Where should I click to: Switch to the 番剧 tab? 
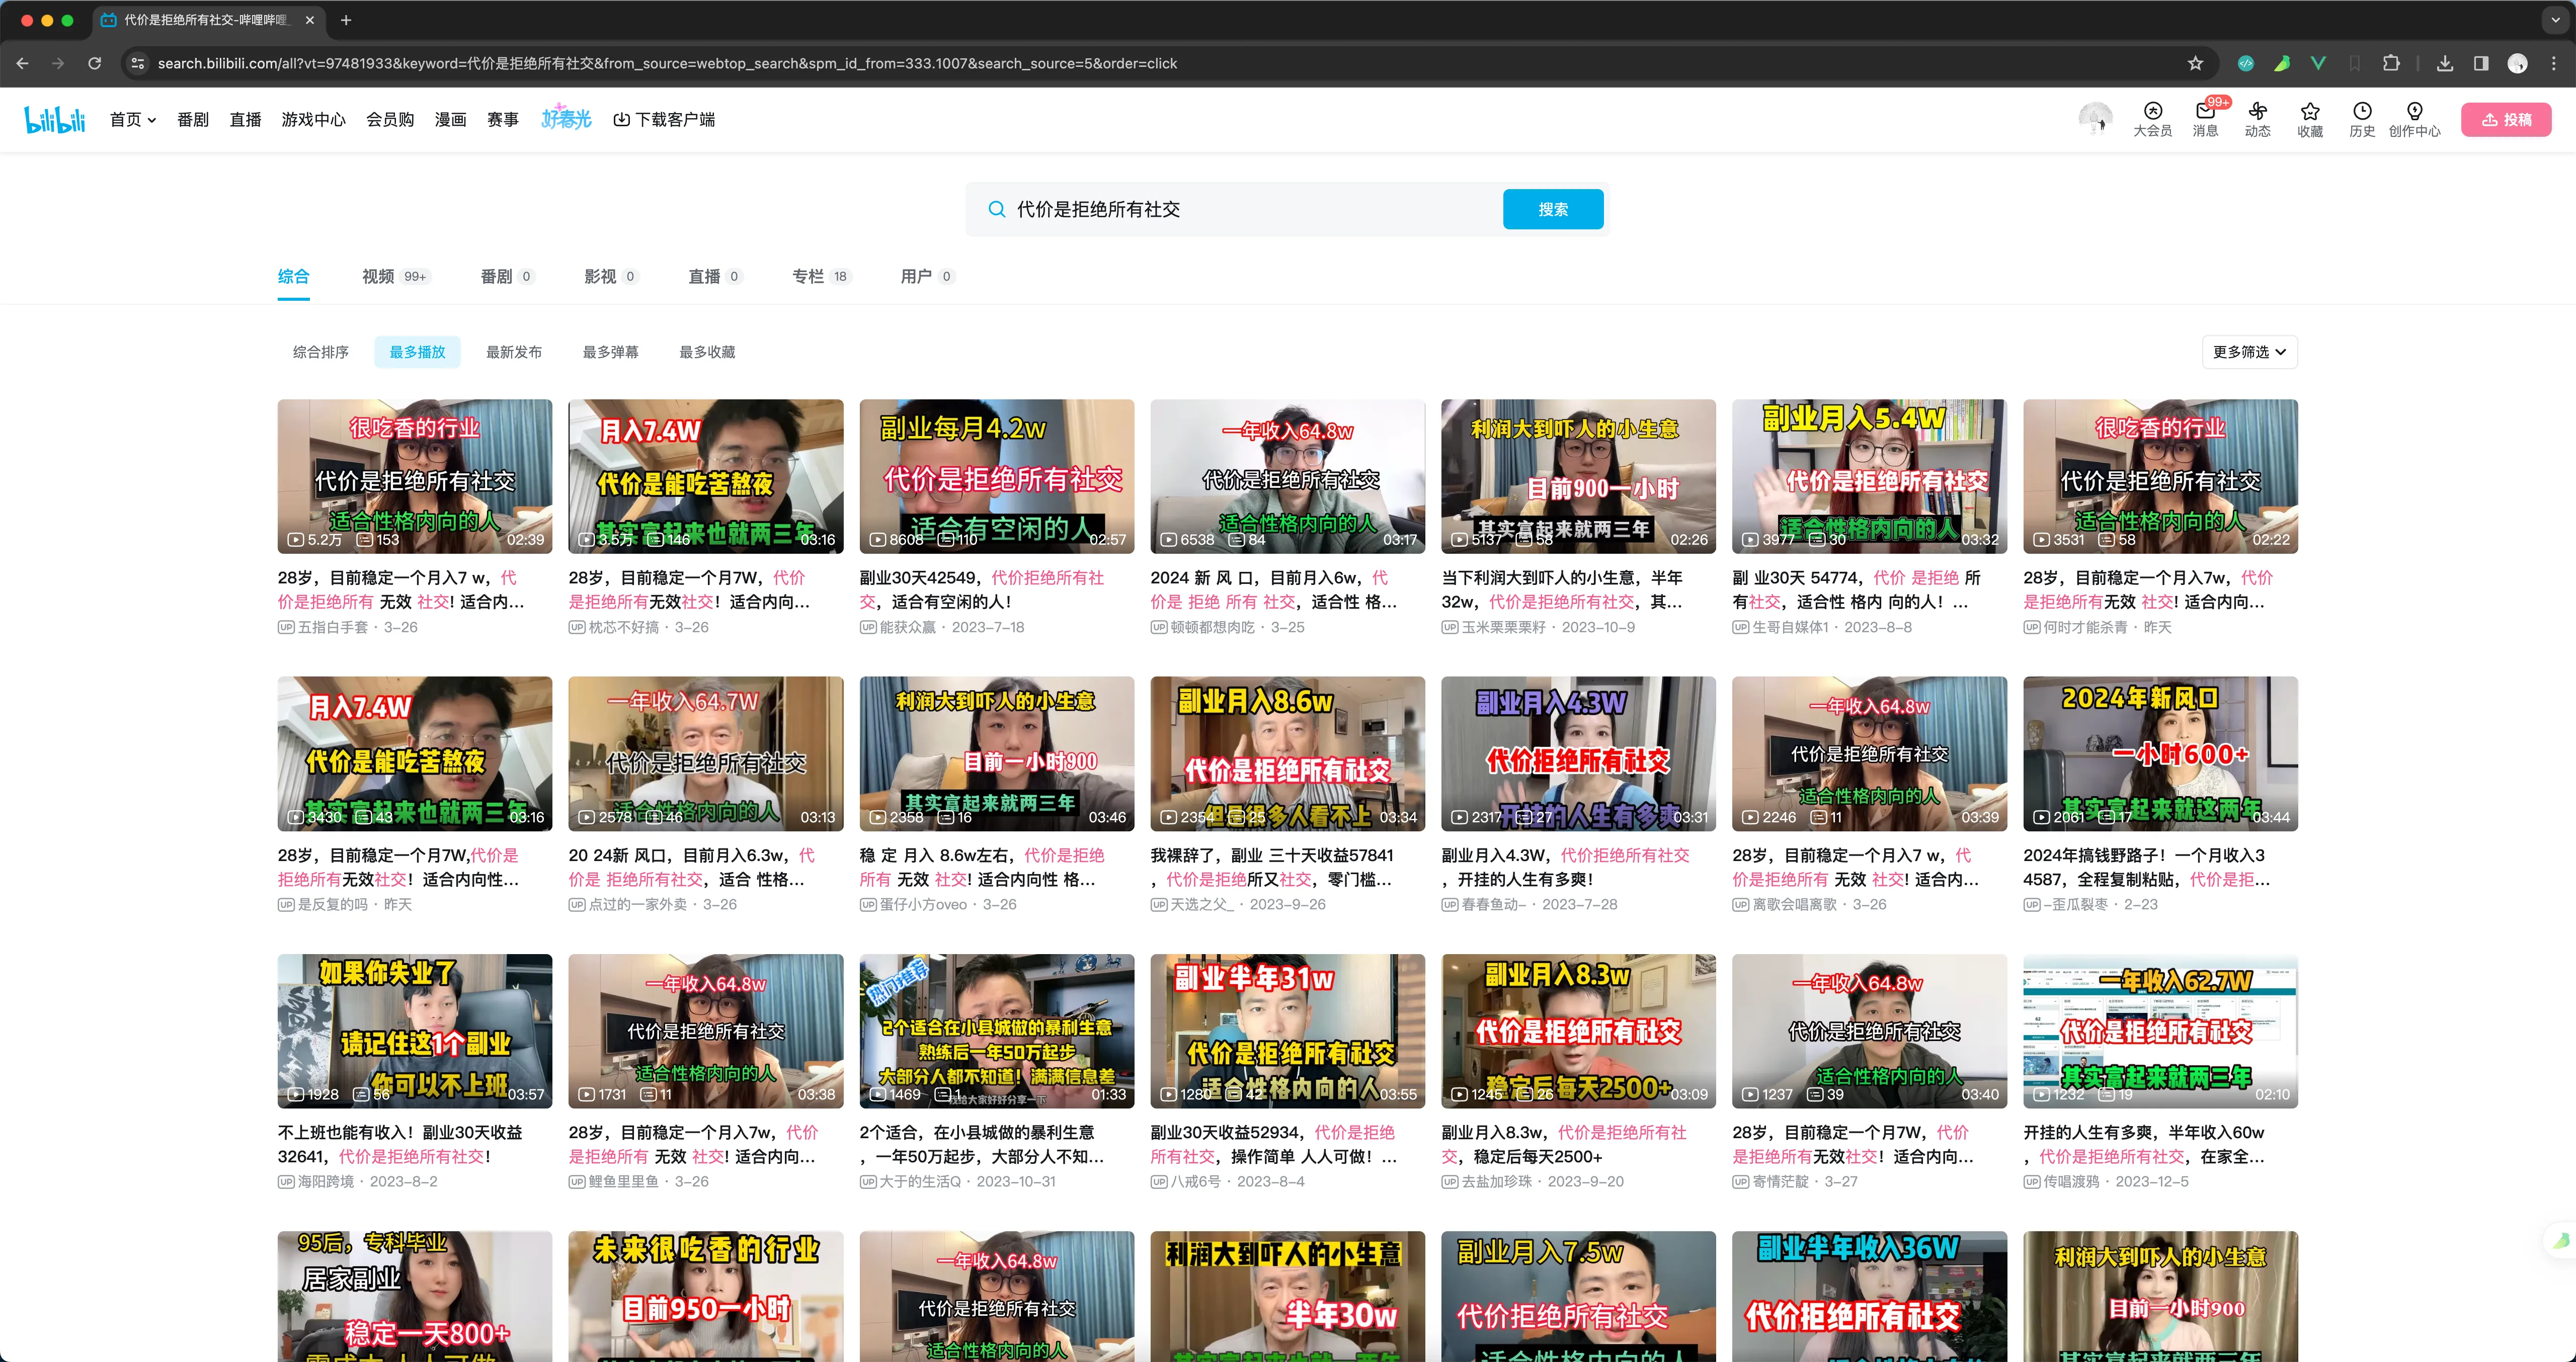507,276
